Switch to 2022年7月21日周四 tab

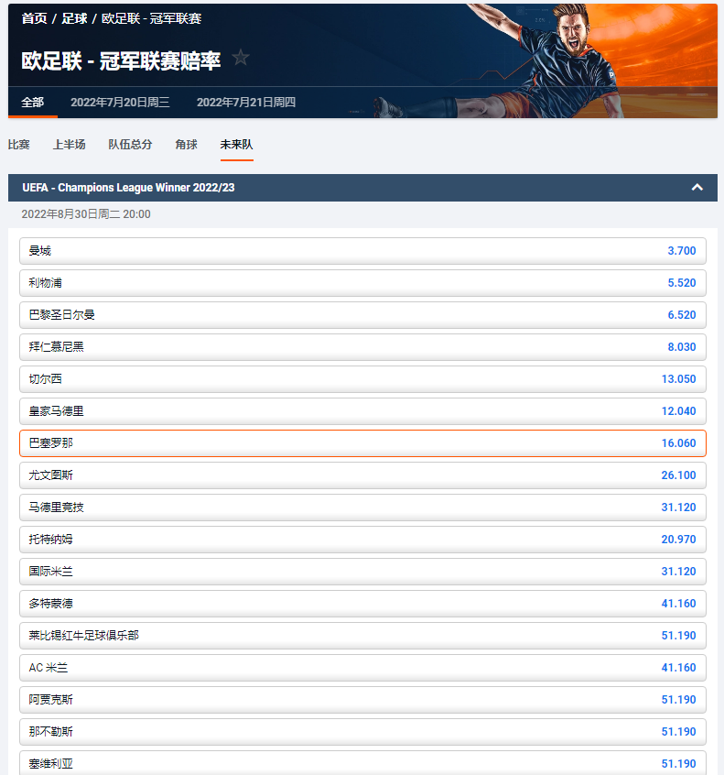[246, 103]
